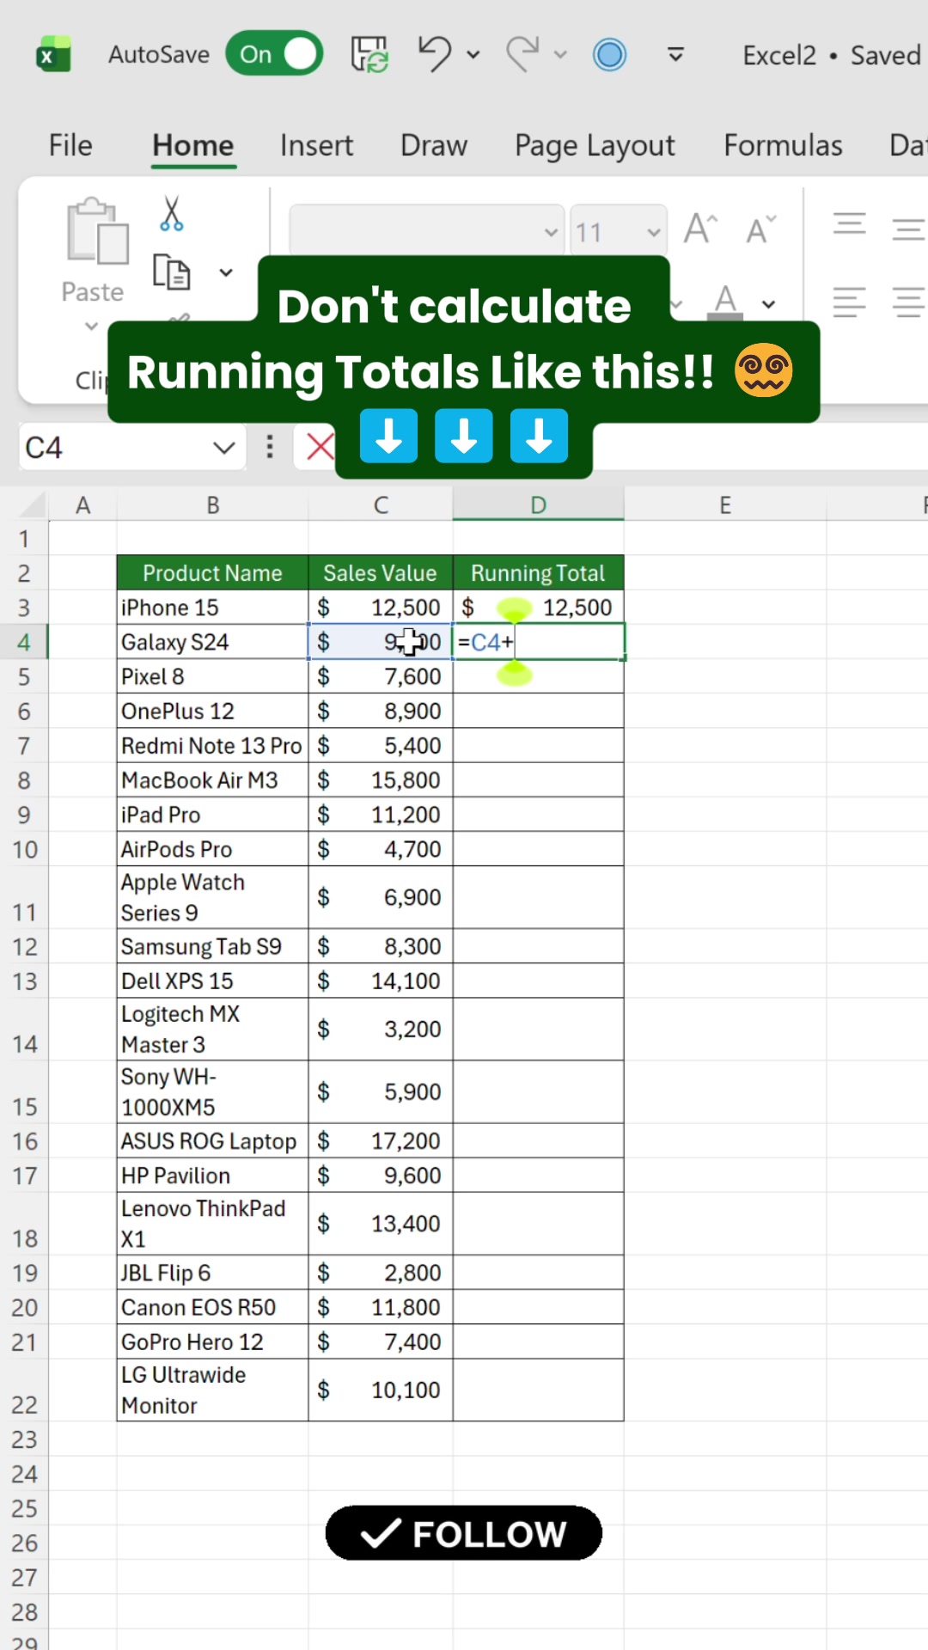Click the FOLLOW button
928x1650 pixels.
pos(464,1533)
